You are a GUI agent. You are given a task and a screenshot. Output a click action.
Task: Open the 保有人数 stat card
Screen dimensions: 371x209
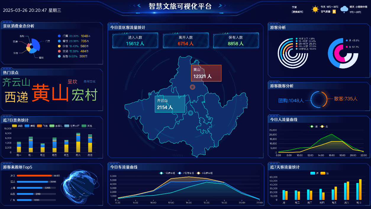(x=236, y=40)
